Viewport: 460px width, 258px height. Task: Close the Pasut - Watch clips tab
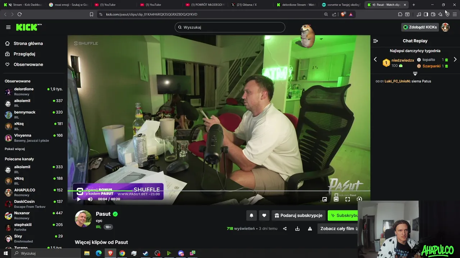pos(405,5)
